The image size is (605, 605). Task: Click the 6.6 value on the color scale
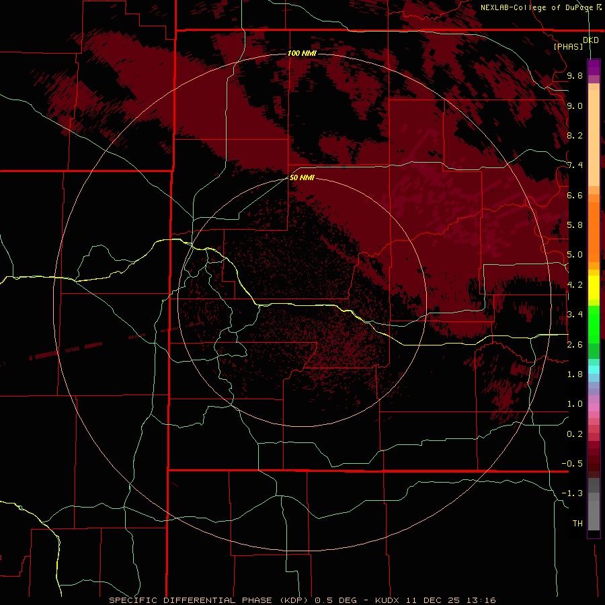click(x=575, y=195)
